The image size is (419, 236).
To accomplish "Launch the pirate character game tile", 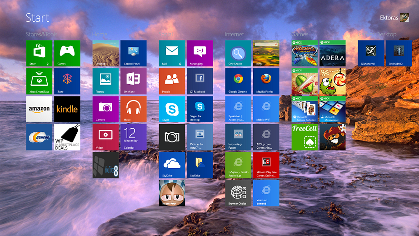I will (x=332, y=137).
